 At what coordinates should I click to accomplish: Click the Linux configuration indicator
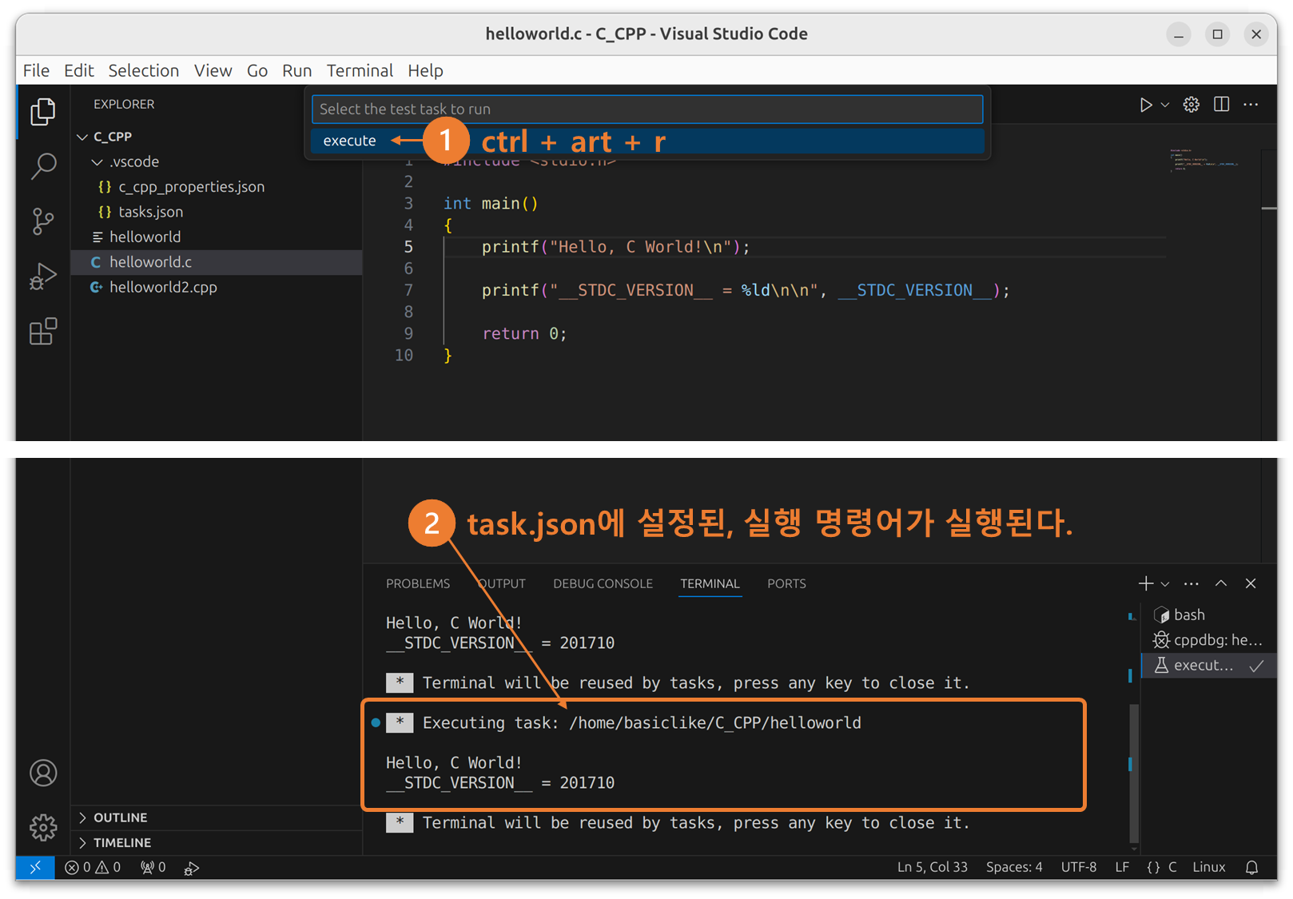tap(1208, 868)
